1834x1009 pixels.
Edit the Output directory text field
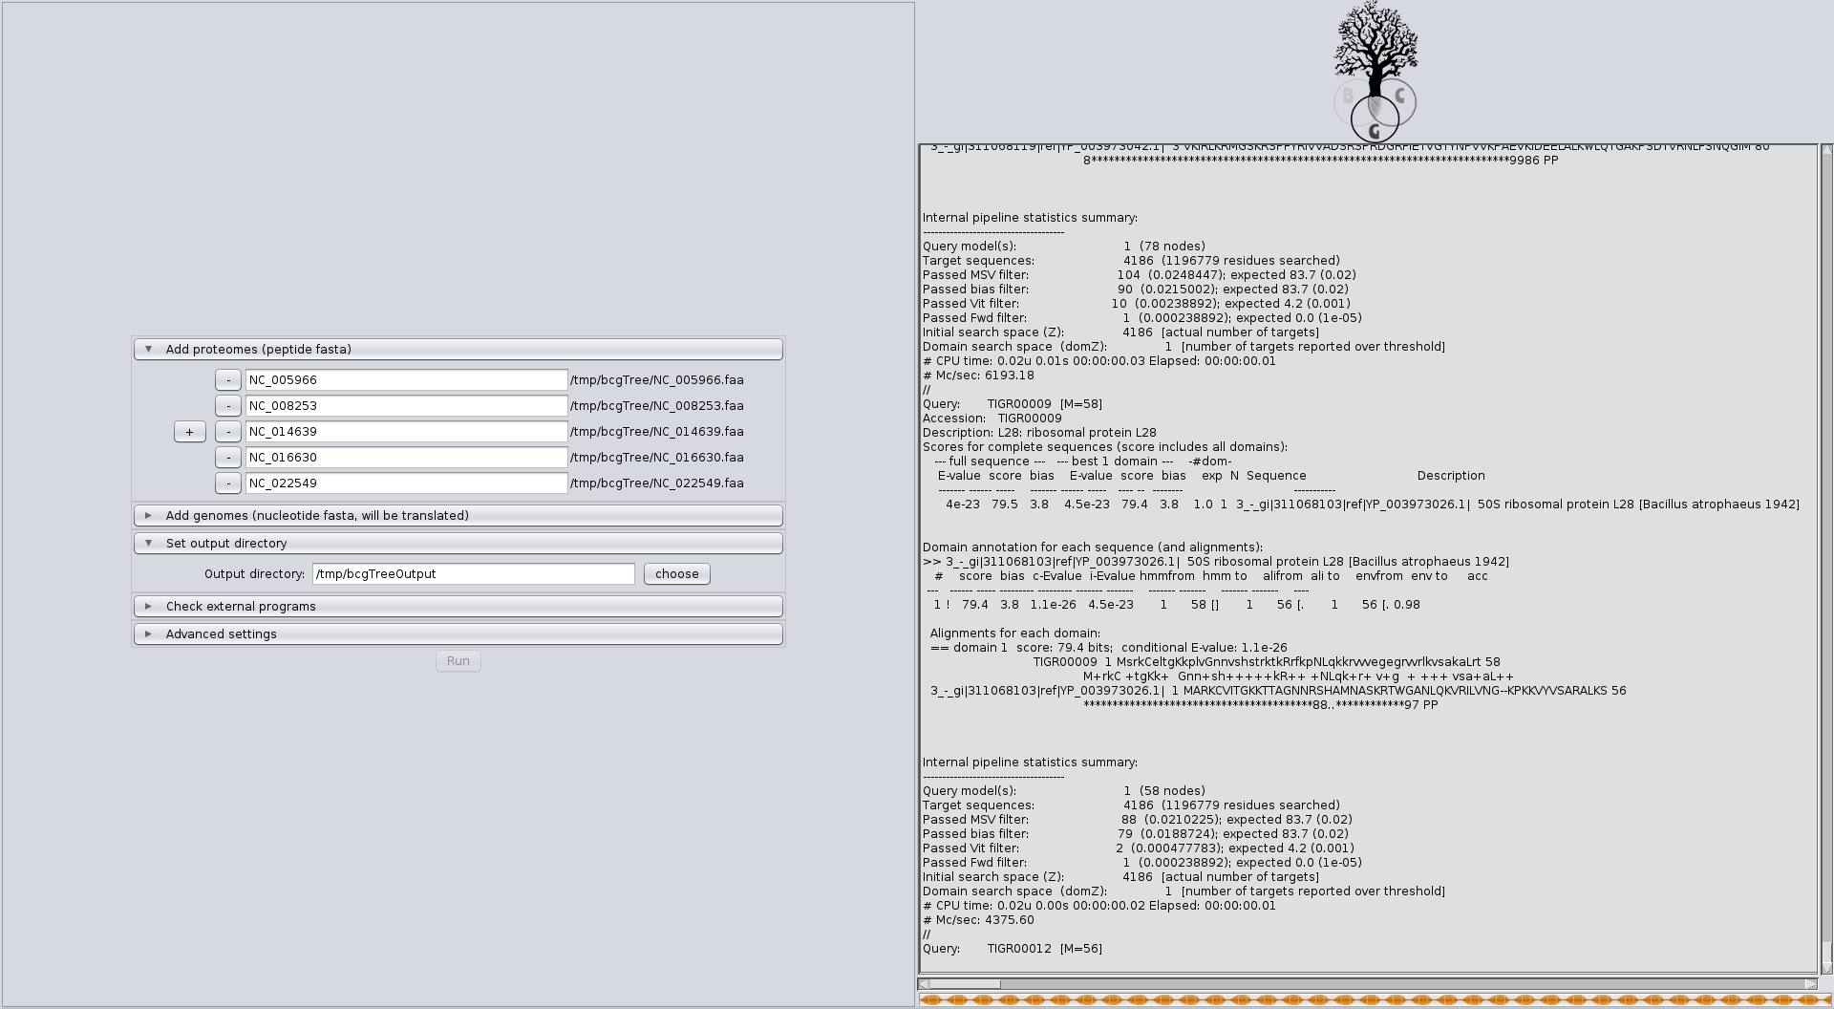(x=473, y=574)
